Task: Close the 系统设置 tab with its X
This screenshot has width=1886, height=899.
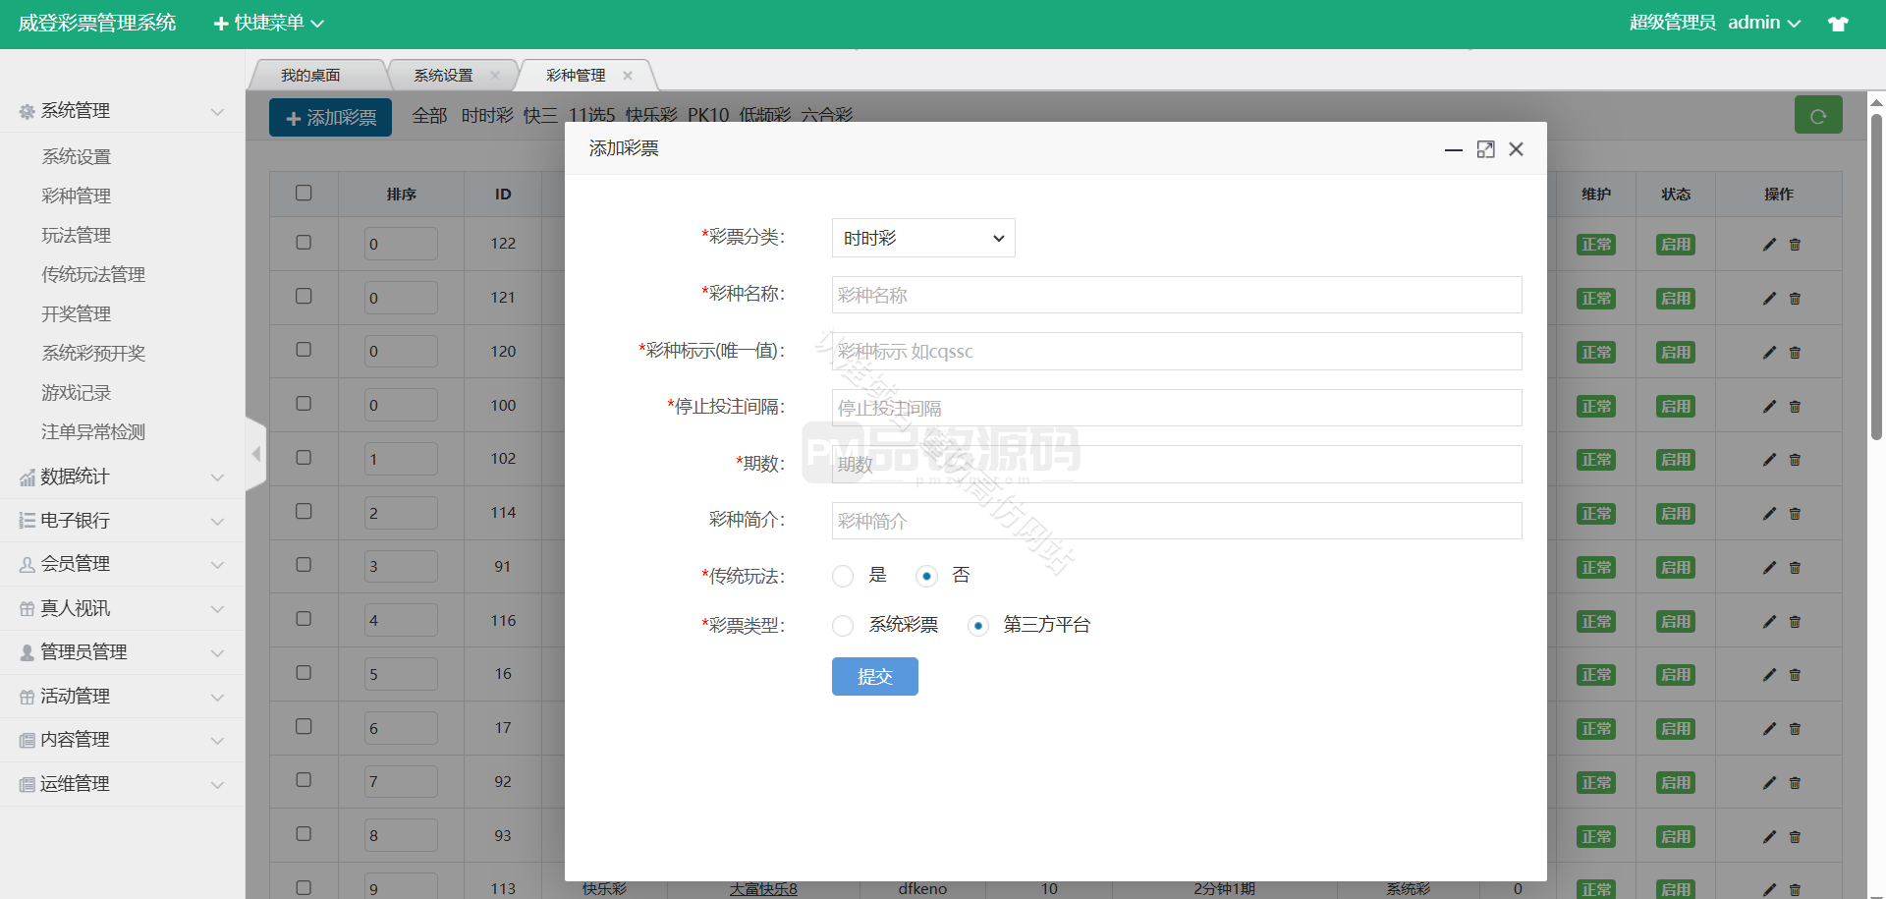Action: pos(495,76)
